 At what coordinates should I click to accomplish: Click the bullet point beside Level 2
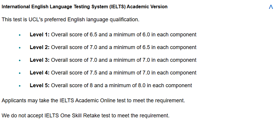pyautogui.click(x=20, y=48)
